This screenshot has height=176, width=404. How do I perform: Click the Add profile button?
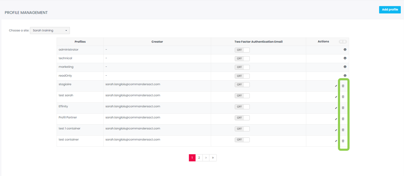point(390,10)
